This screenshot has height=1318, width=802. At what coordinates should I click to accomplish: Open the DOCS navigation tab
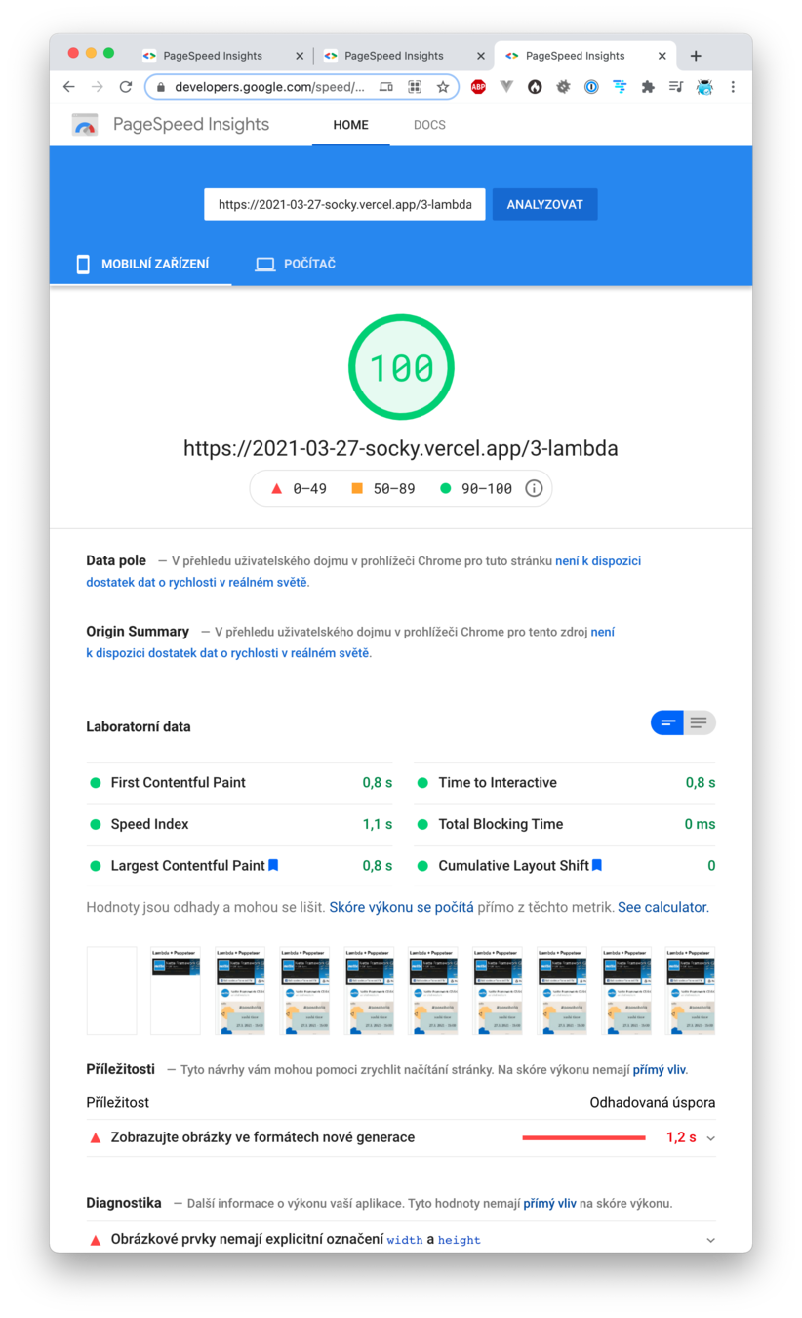[429, 125]
